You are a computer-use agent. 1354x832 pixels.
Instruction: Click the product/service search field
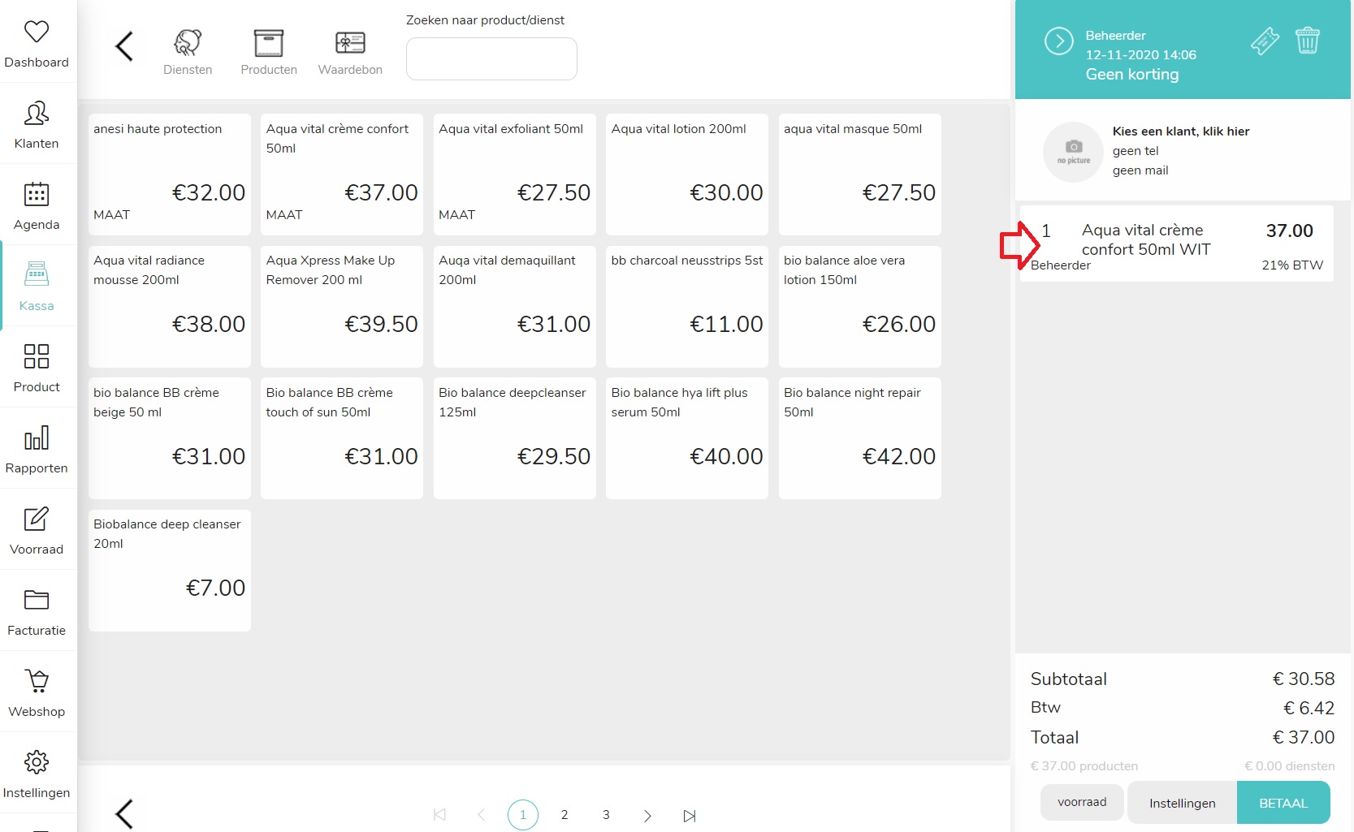click(x=491, y=58)
